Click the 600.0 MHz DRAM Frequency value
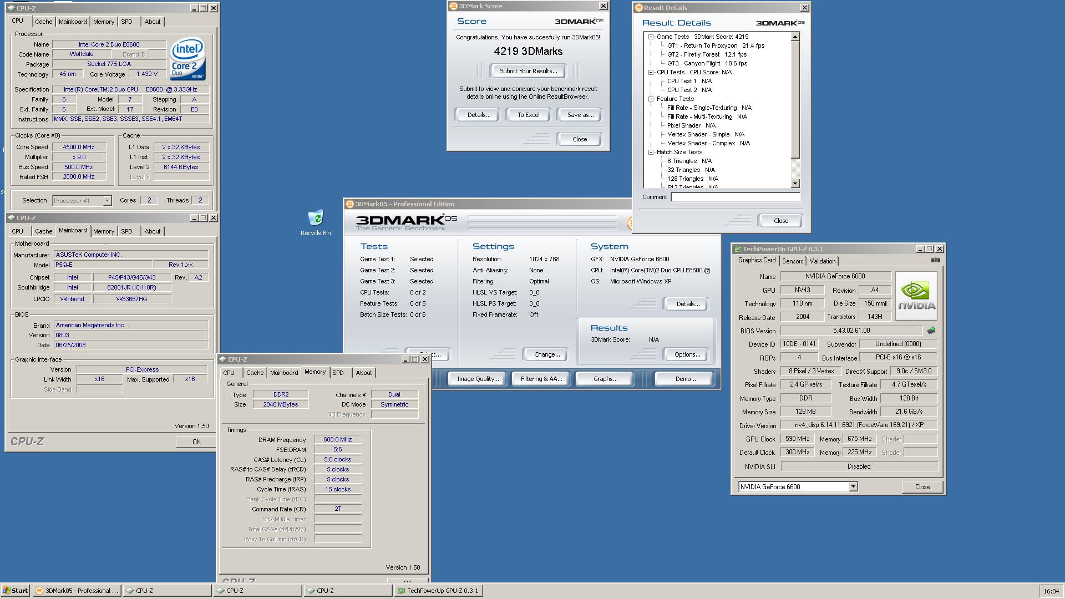 (338, 439)
